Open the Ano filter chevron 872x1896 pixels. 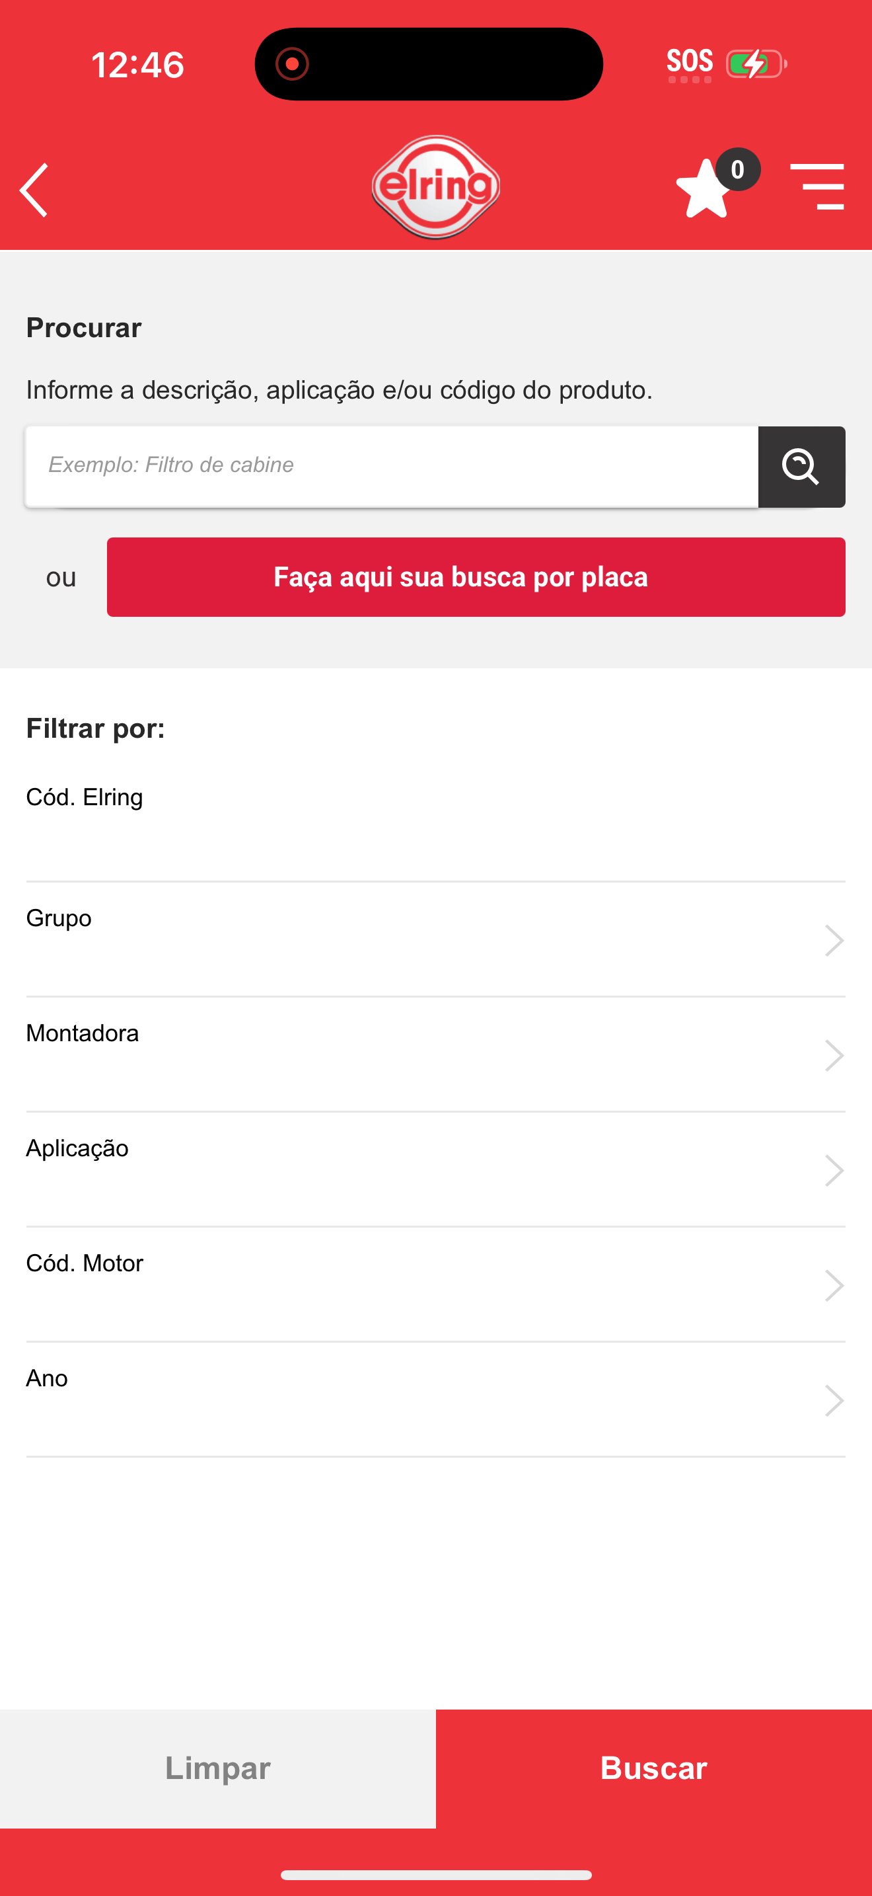(x=834, y=1400)
